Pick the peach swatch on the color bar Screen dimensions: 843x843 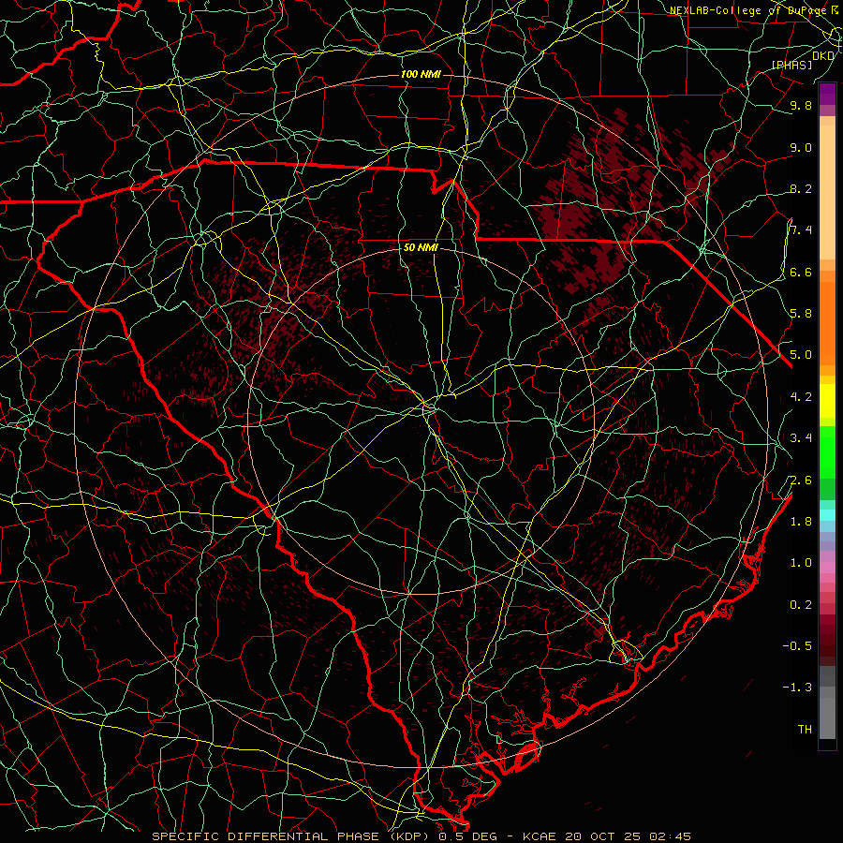coord(827,192)
